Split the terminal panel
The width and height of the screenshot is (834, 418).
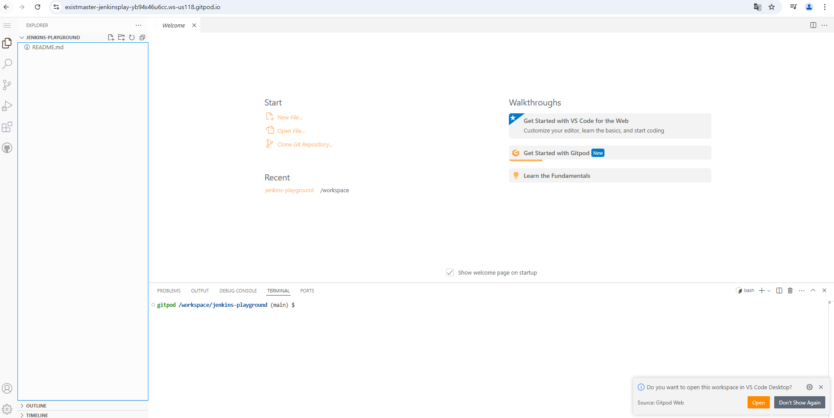[x=779, y=291]
